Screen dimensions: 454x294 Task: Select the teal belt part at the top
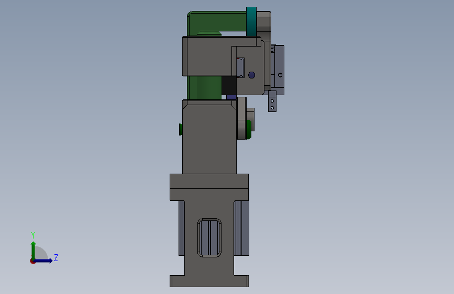pyautogui.click(x=251, y=21)
